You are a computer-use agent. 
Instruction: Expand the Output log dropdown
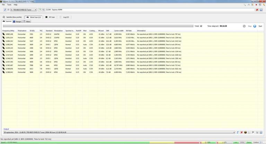click(x=234, y=132)
